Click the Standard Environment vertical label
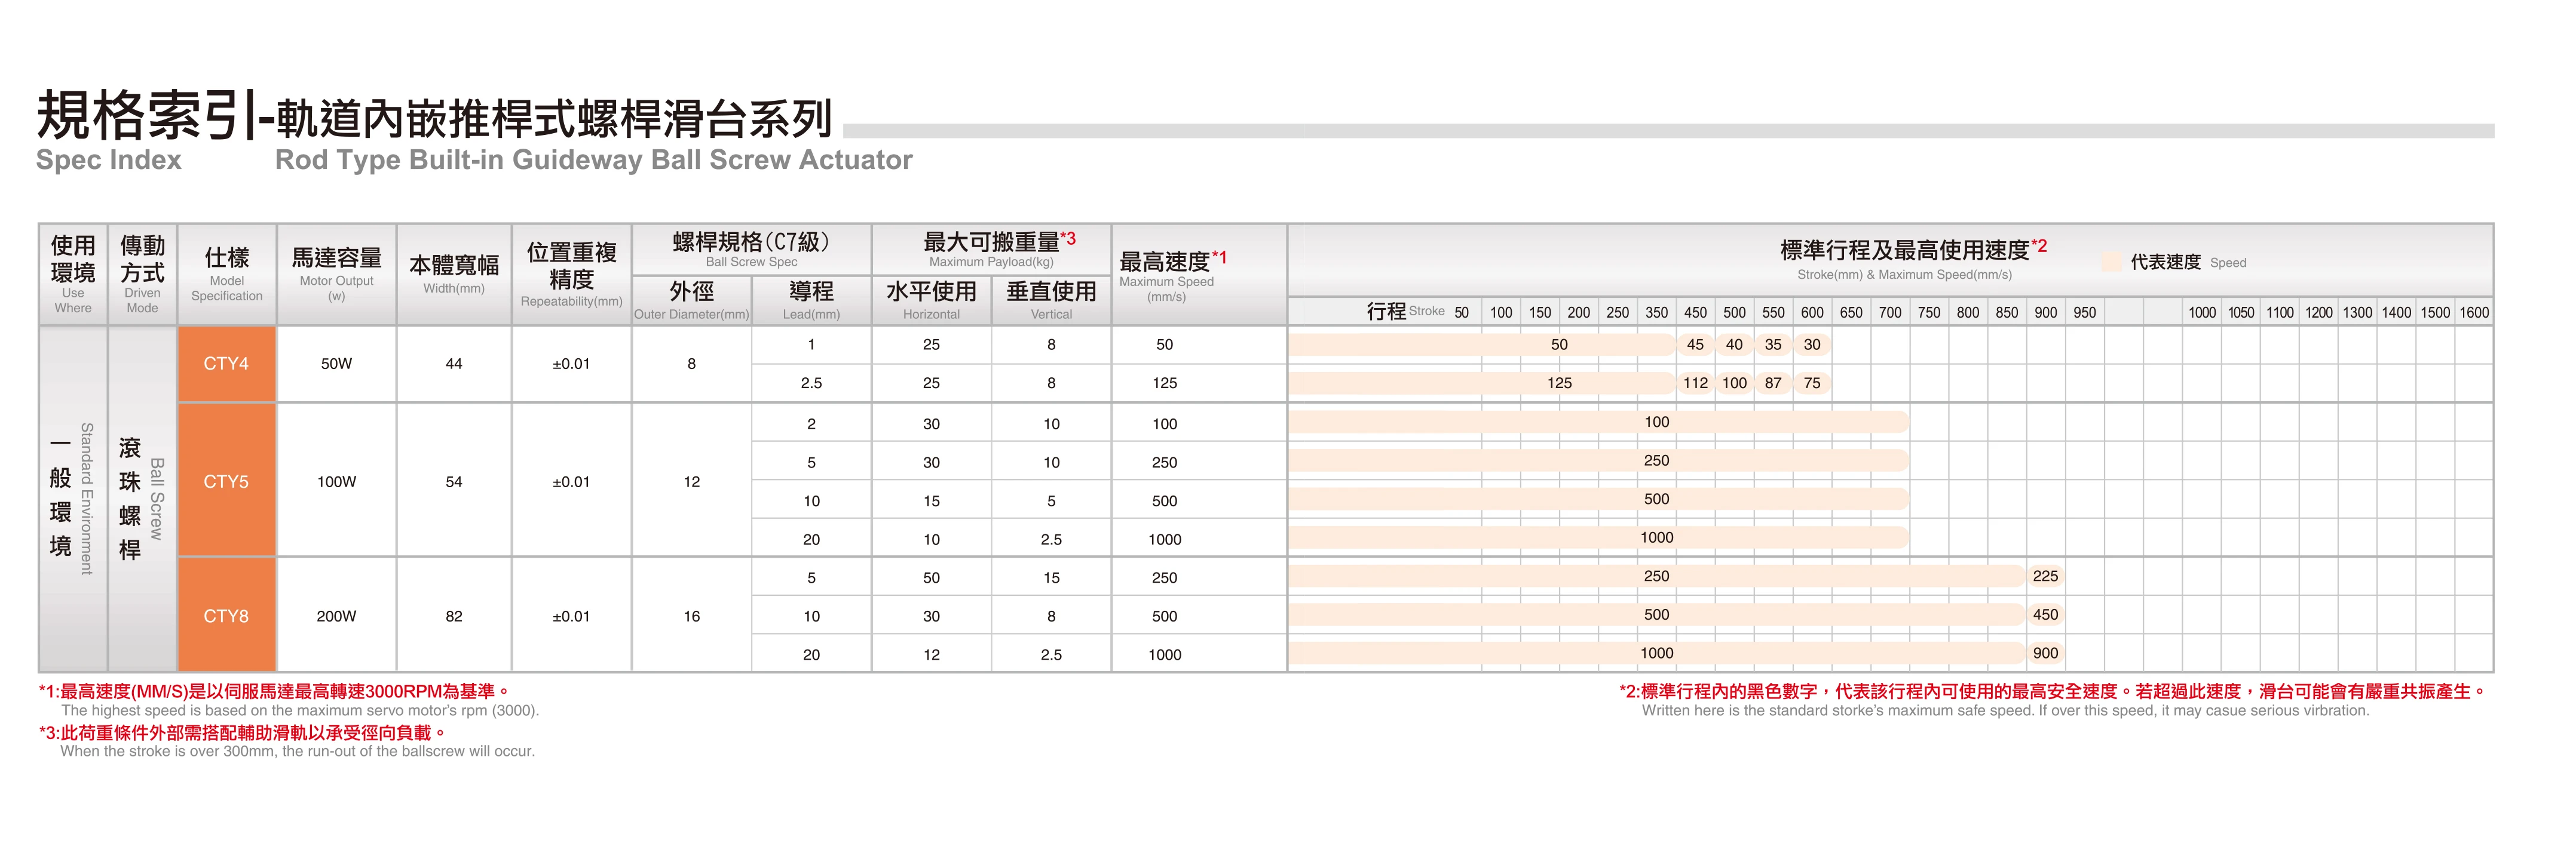This screenshot has height=846, width=2576. coord(87,497)
